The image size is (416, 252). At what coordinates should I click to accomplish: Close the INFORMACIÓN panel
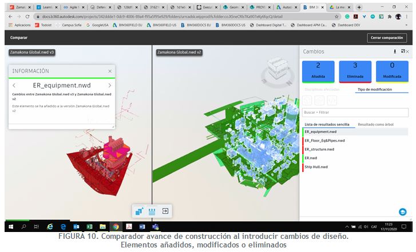pos(110,71)
